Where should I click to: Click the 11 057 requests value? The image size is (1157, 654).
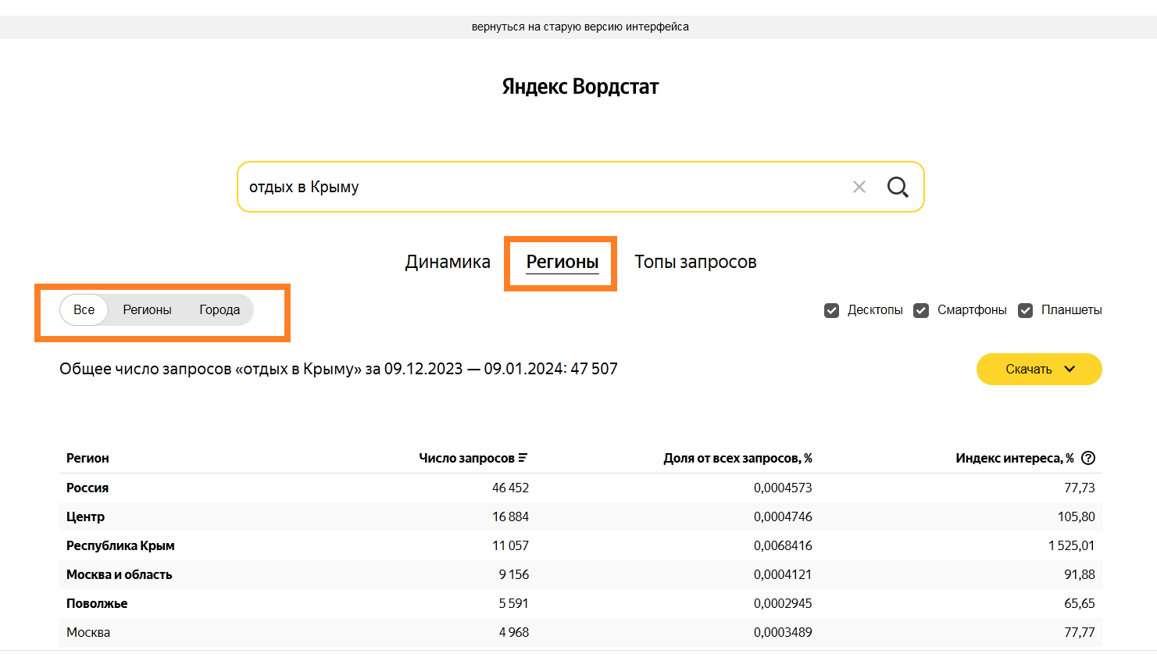pos(510,545)
